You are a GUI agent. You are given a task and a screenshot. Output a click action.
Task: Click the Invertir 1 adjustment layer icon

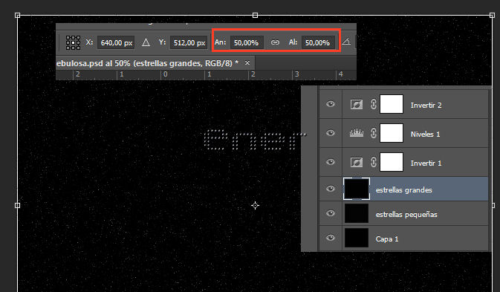356,162
